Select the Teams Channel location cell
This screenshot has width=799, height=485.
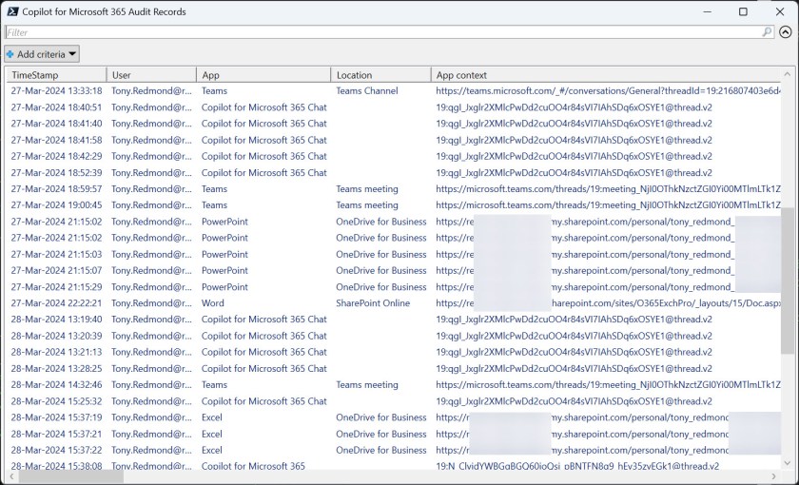[367, 90]
